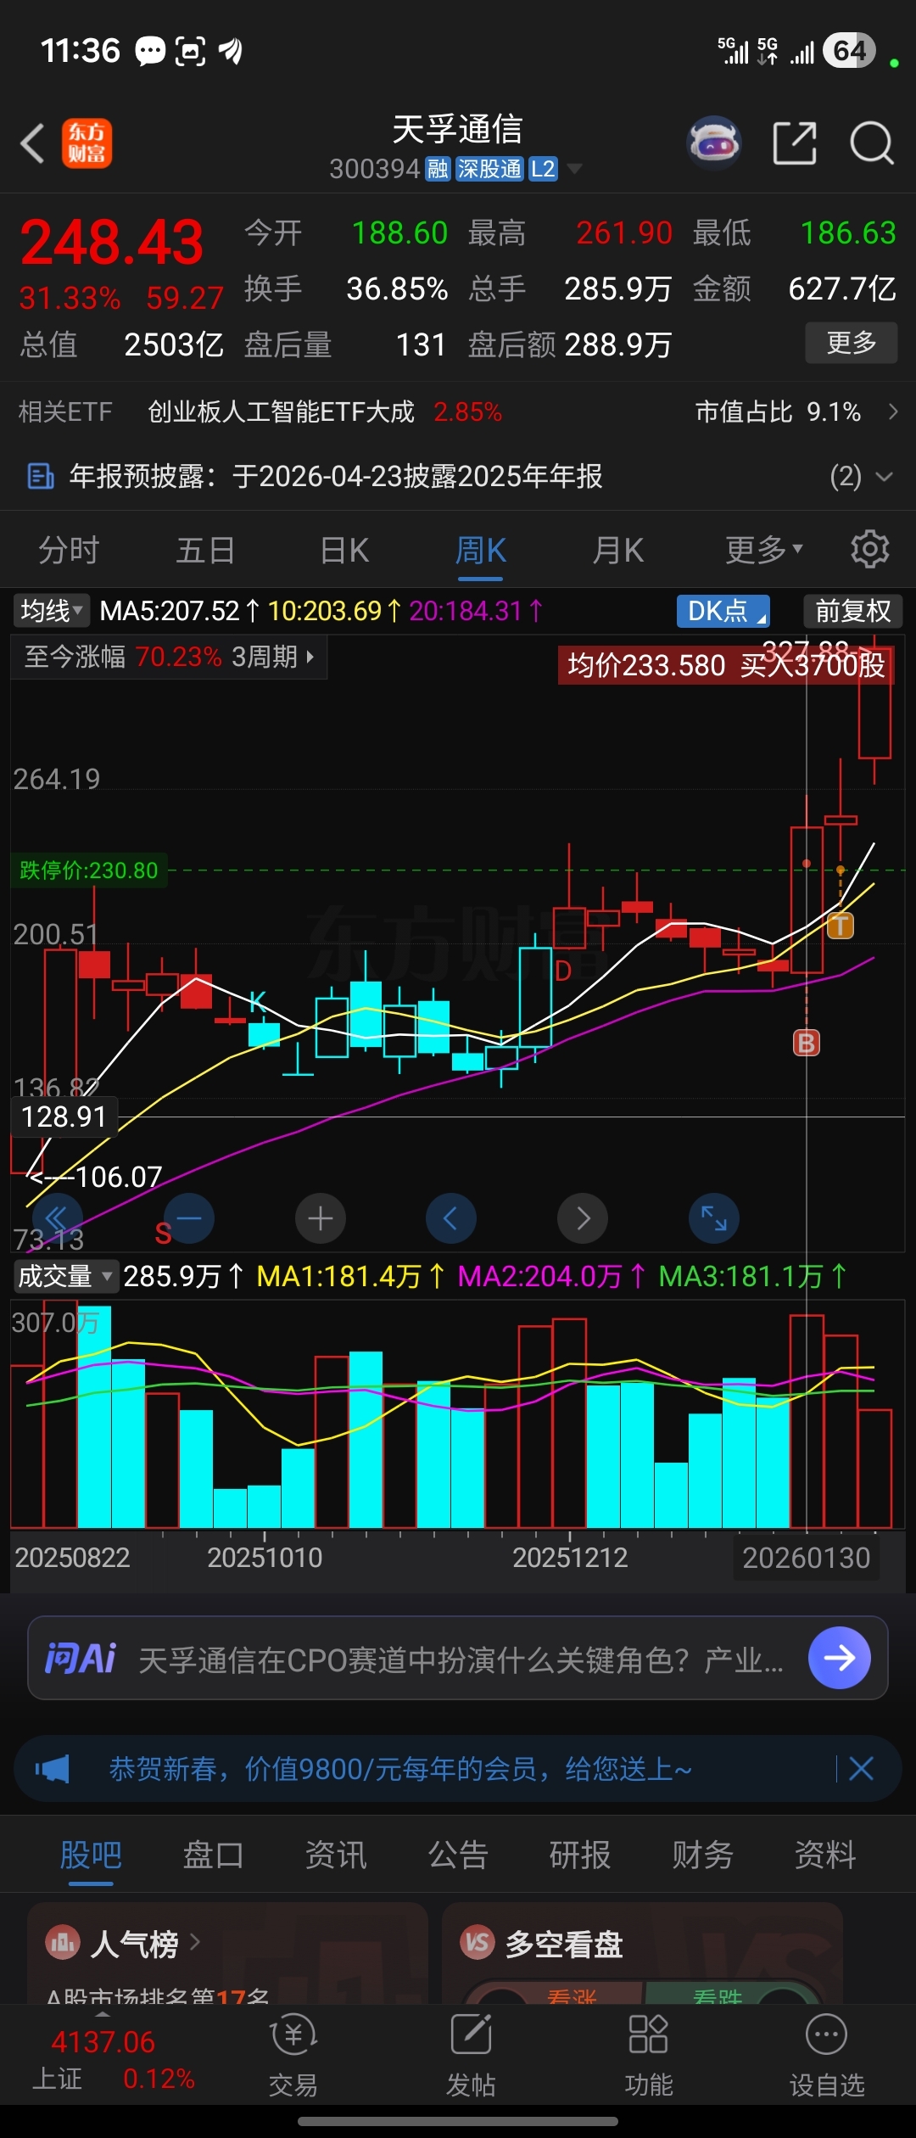
Task: Expand the annual report notices (2)
Action: tap(862, 476)
